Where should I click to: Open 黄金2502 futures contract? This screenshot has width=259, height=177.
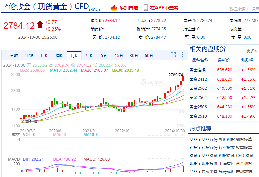coord(223,88)
